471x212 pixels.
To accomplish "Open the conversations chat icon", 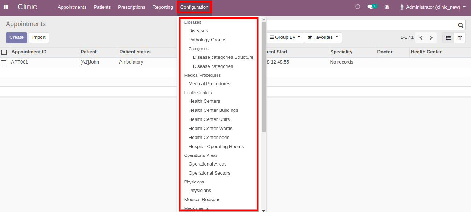I will pos(370,7).
